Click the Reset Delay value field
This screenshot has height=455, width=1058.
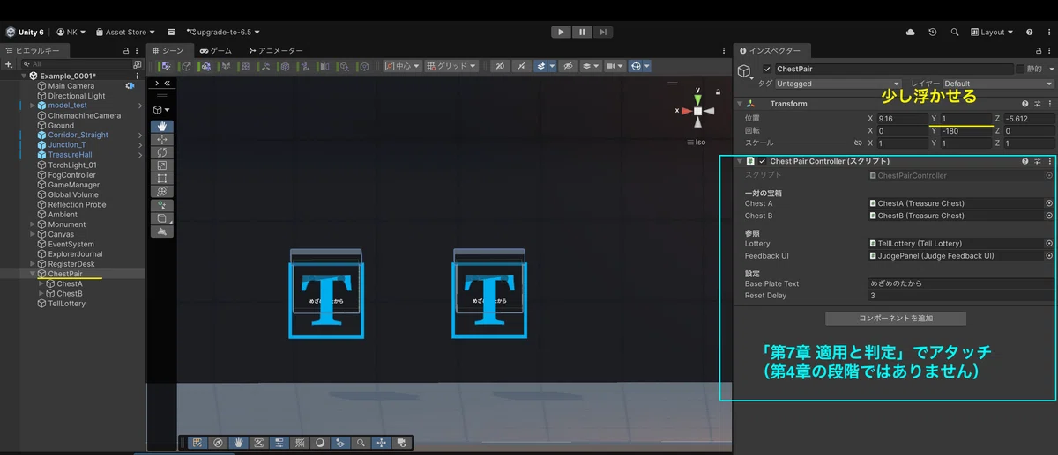(x=960, y=296)
